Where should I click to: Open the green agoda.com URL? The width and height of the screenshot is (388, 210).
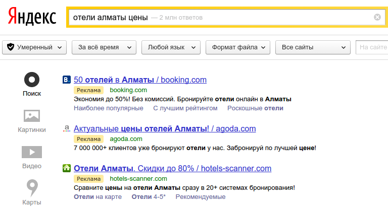pos(126,139)
